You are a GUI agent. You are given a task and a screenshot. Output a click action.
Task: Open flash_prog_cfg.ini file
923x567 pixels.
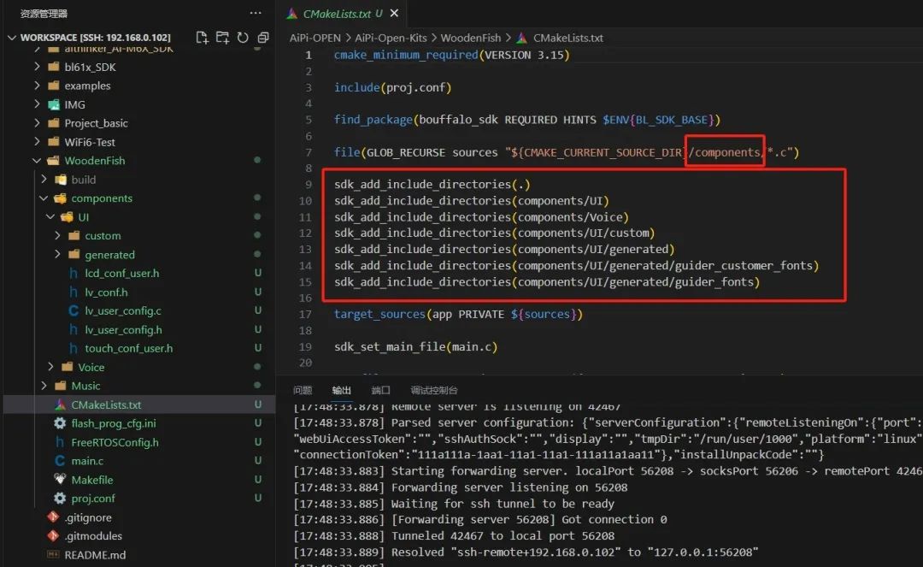pos(114,423)
